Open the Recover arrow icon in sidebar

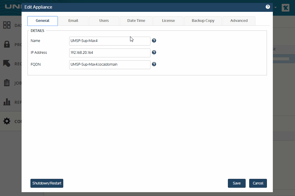coord(7,63)
